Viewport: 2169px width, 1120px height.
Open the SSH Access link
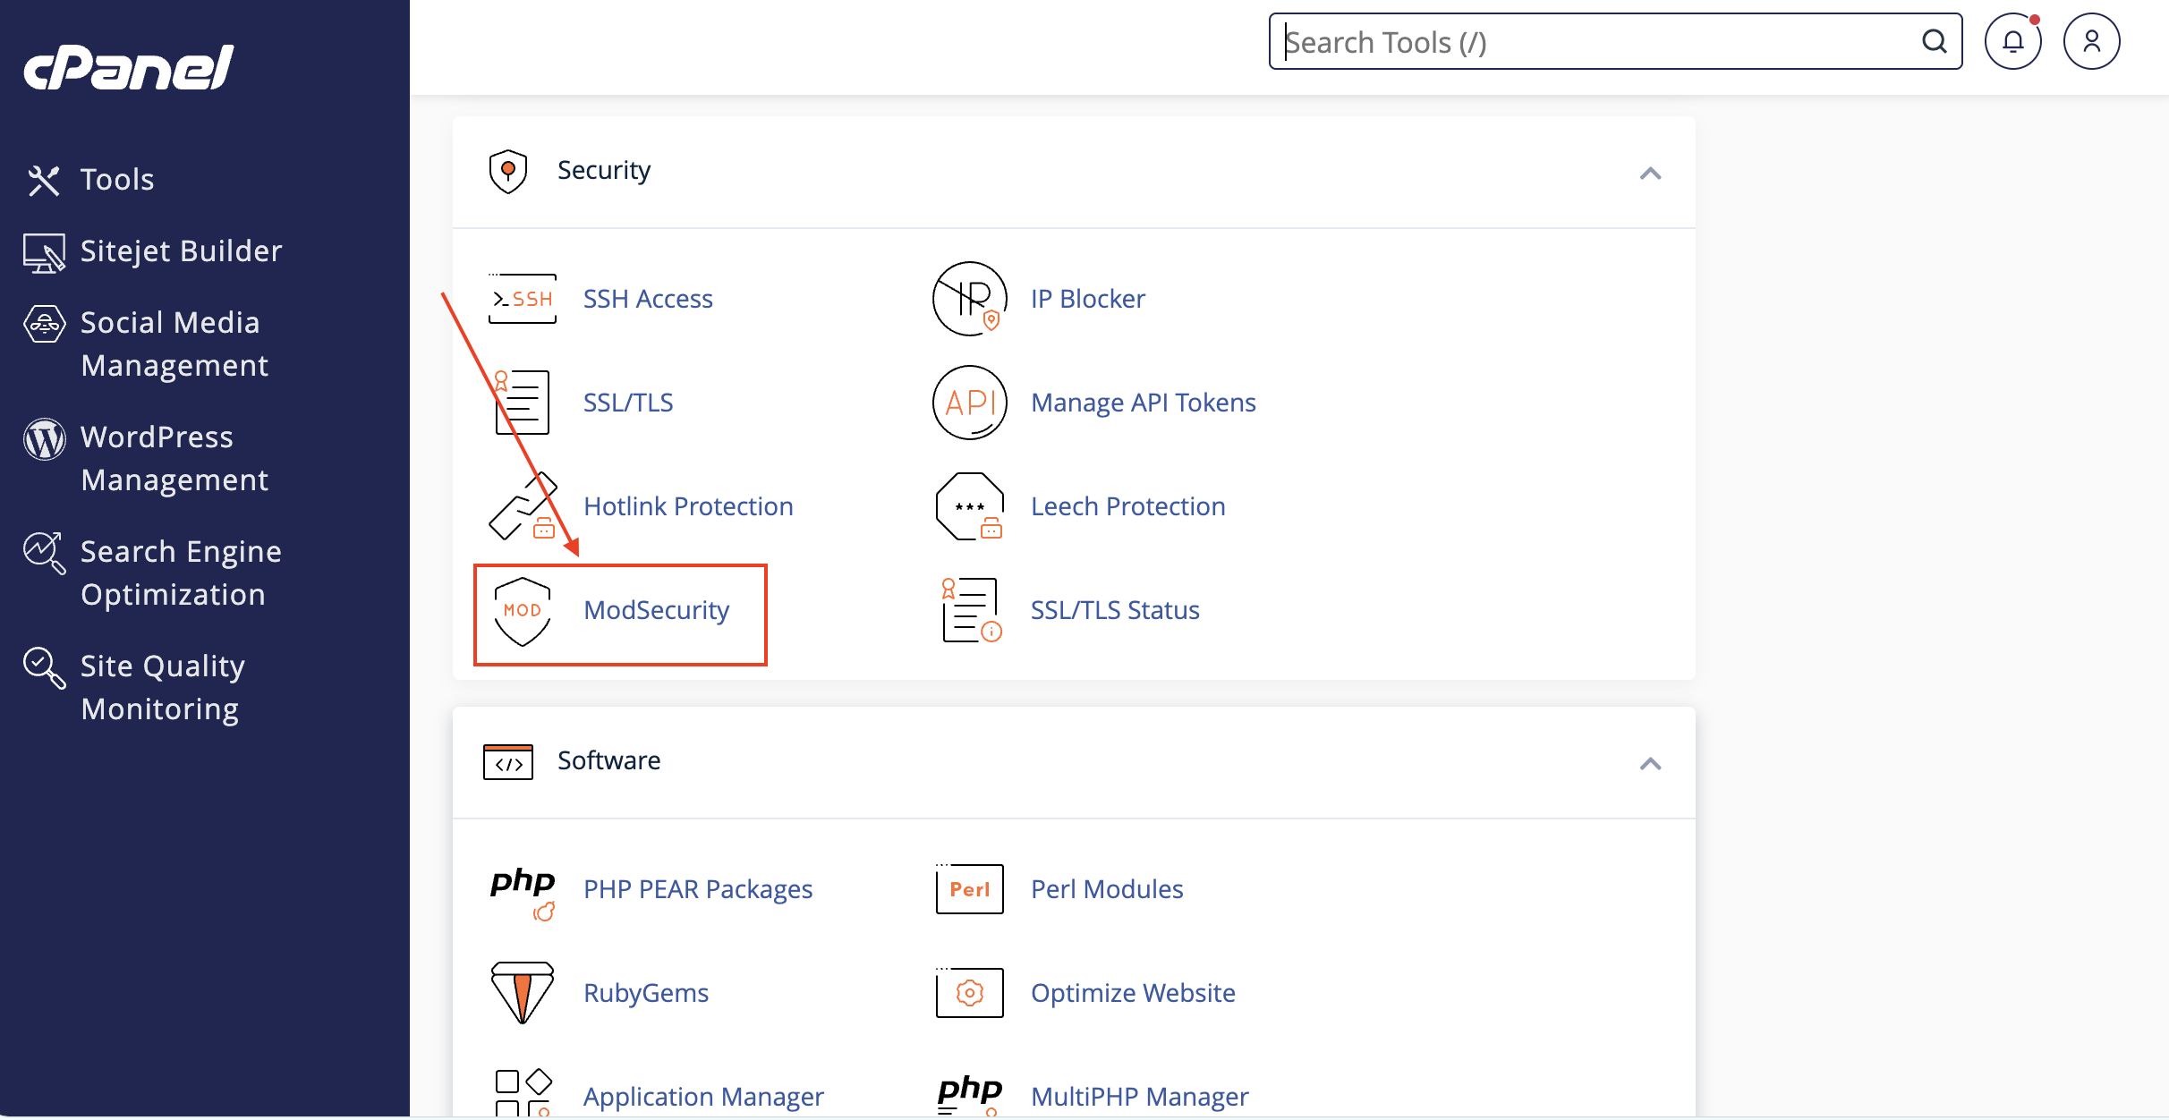[648, 299]
